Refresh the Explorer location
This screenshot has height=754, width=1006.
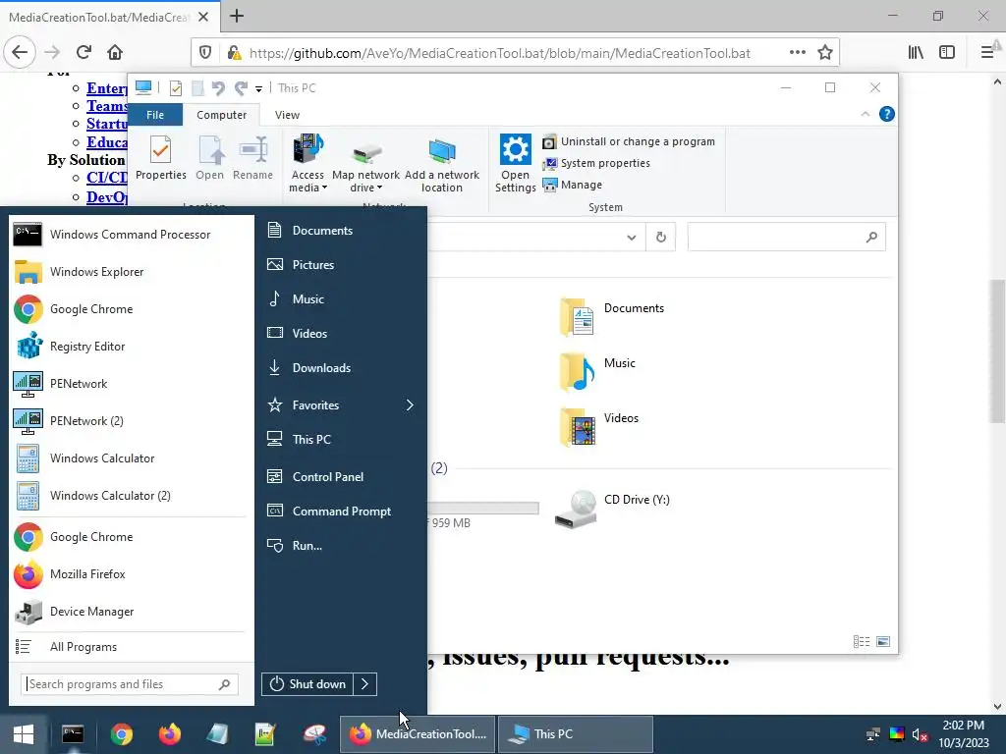pyautogui.click(x=661, y=238)
